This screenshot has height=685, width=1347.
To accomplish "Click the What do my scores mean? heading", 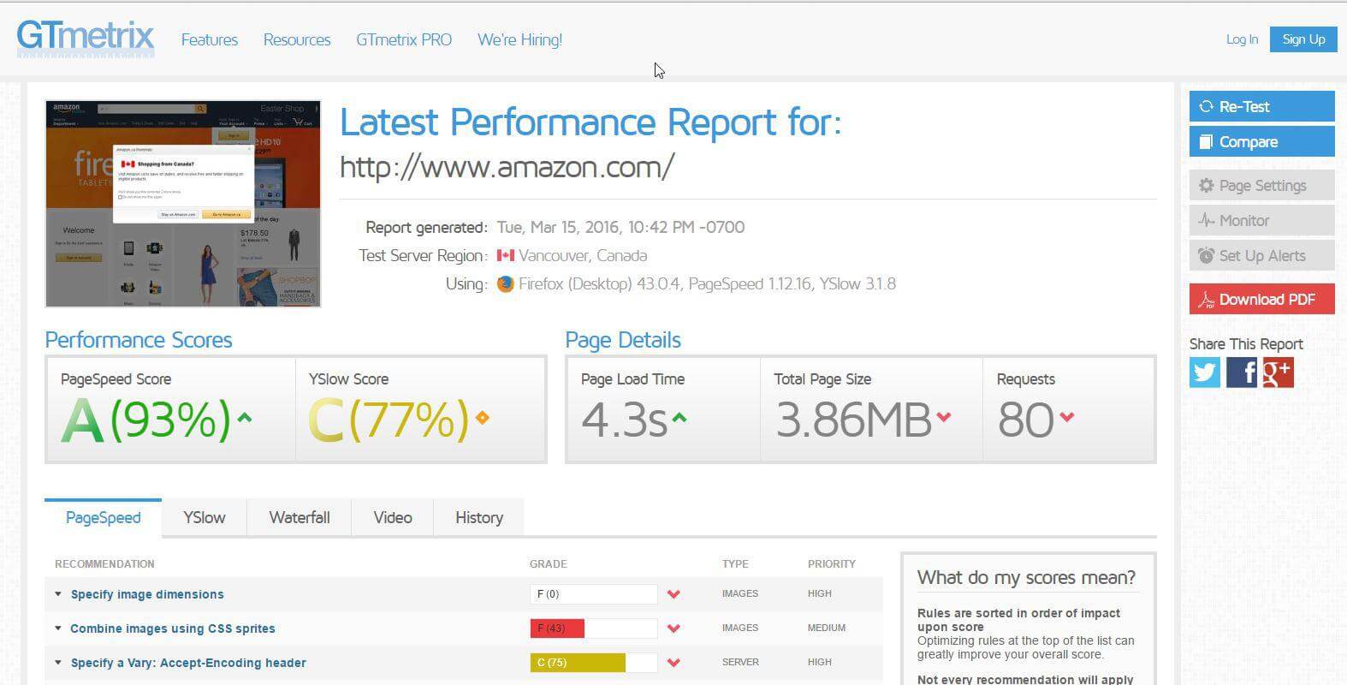I will tap(1026, 578).
